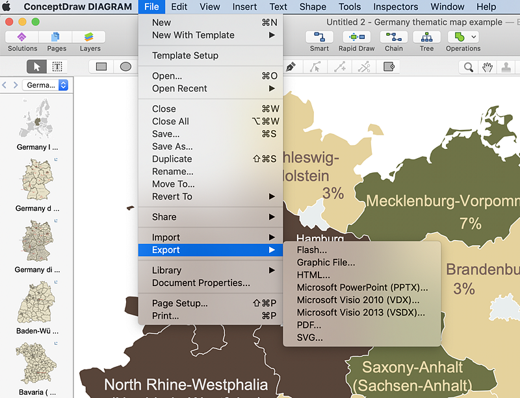The width and height of the screenshot is (520, 398).
Task: Open the Shape menu
Action: [313, 7]
